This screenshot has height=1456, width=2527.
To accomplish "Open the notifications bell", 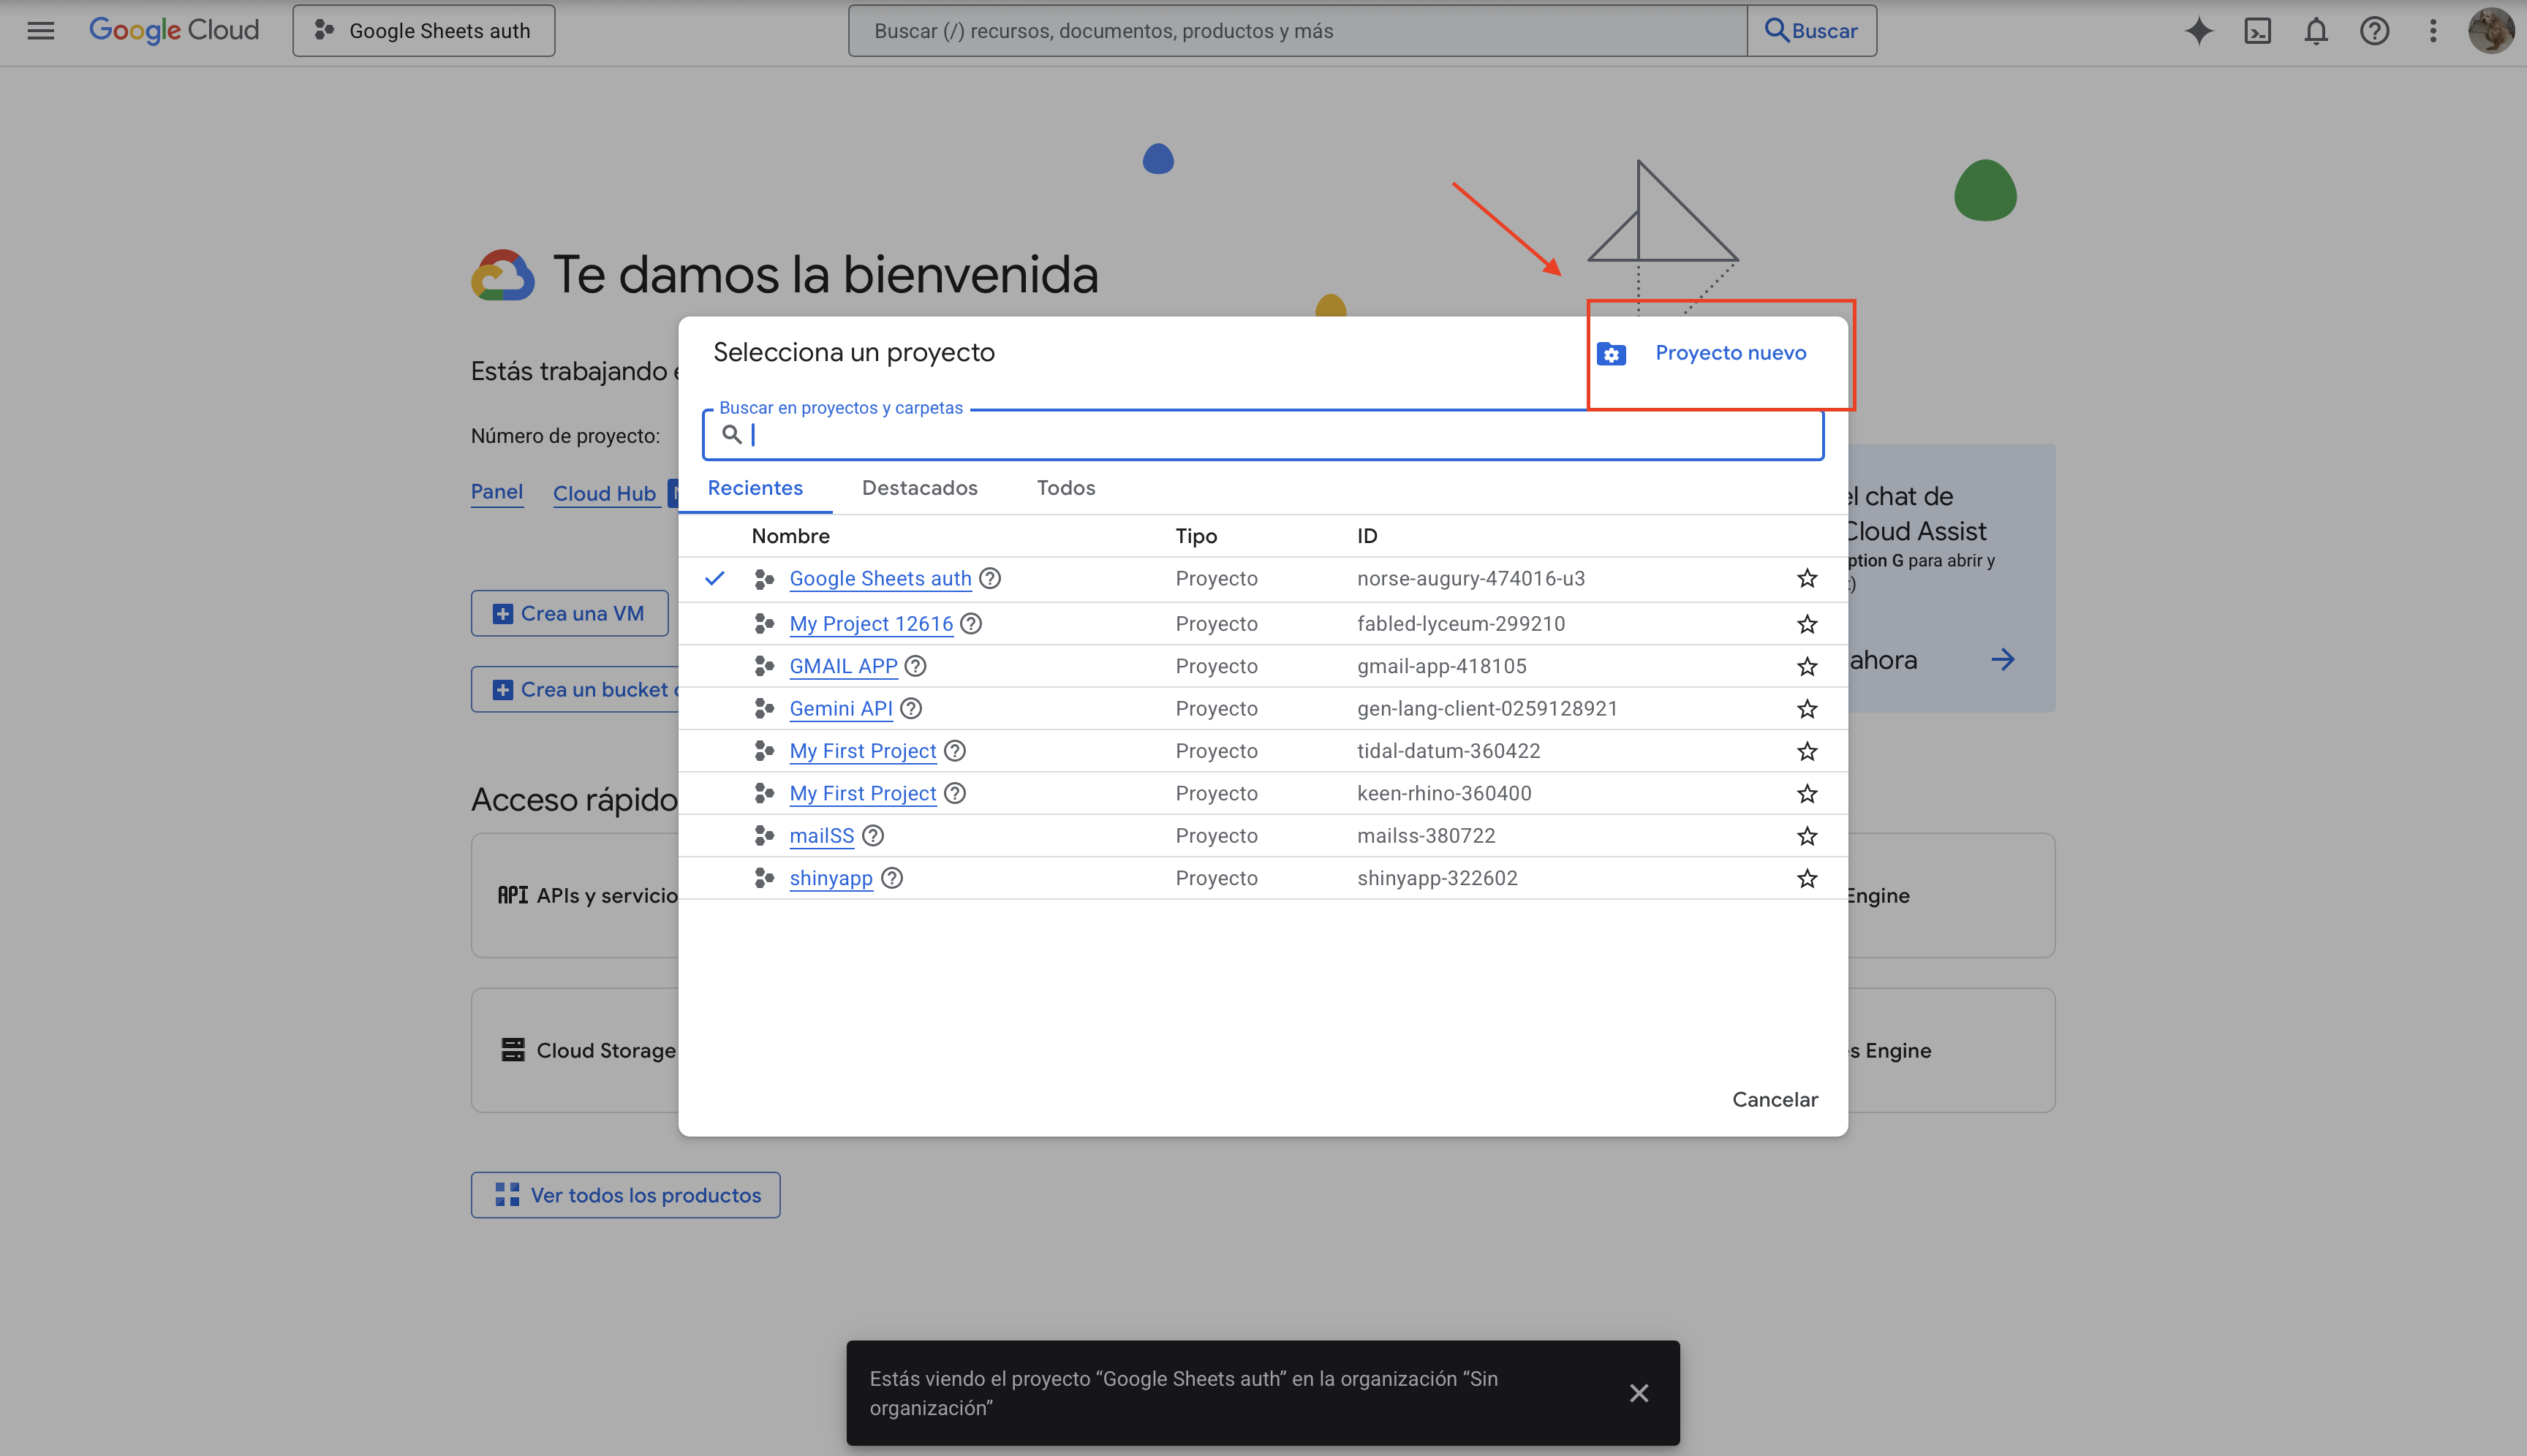I will pyautogui.click(x=2316, y=31).
